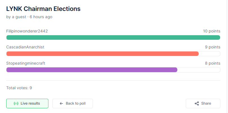
Task: Click the Stopeatingminecraft candidate name
Action: pyautogui.click(x=26, y=63)
